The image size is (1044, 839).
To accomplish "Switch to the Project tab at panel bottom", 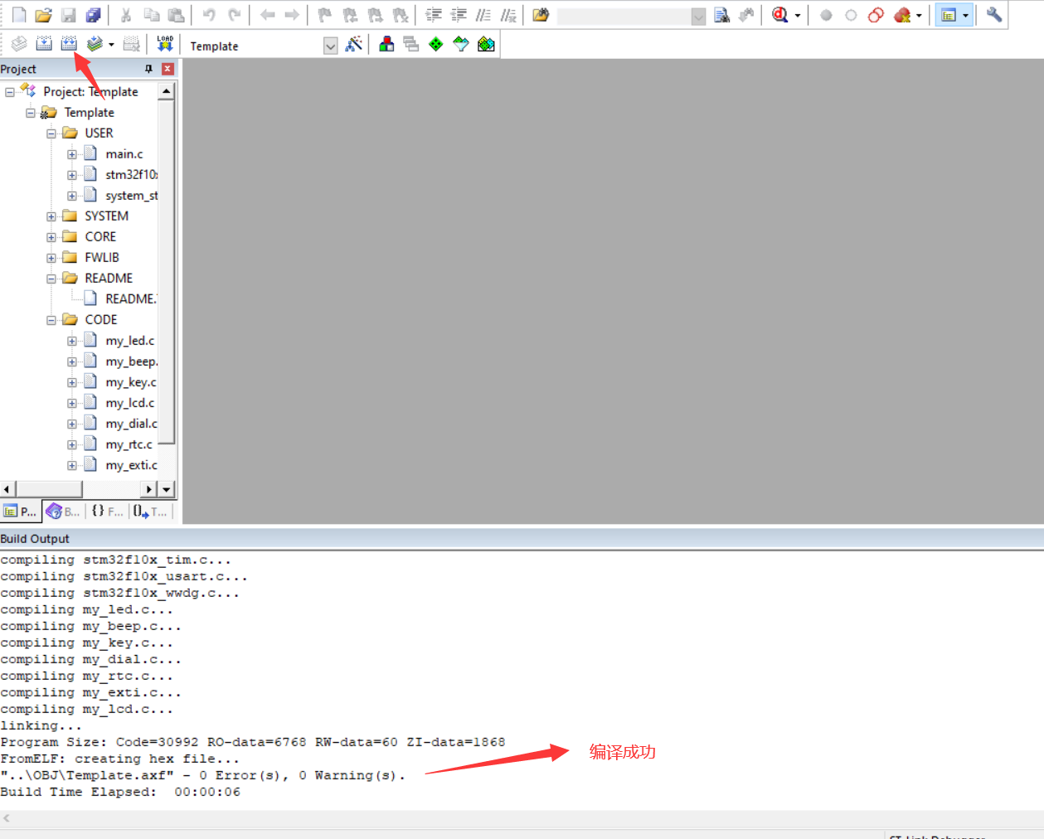I will (x=21, y=512).
